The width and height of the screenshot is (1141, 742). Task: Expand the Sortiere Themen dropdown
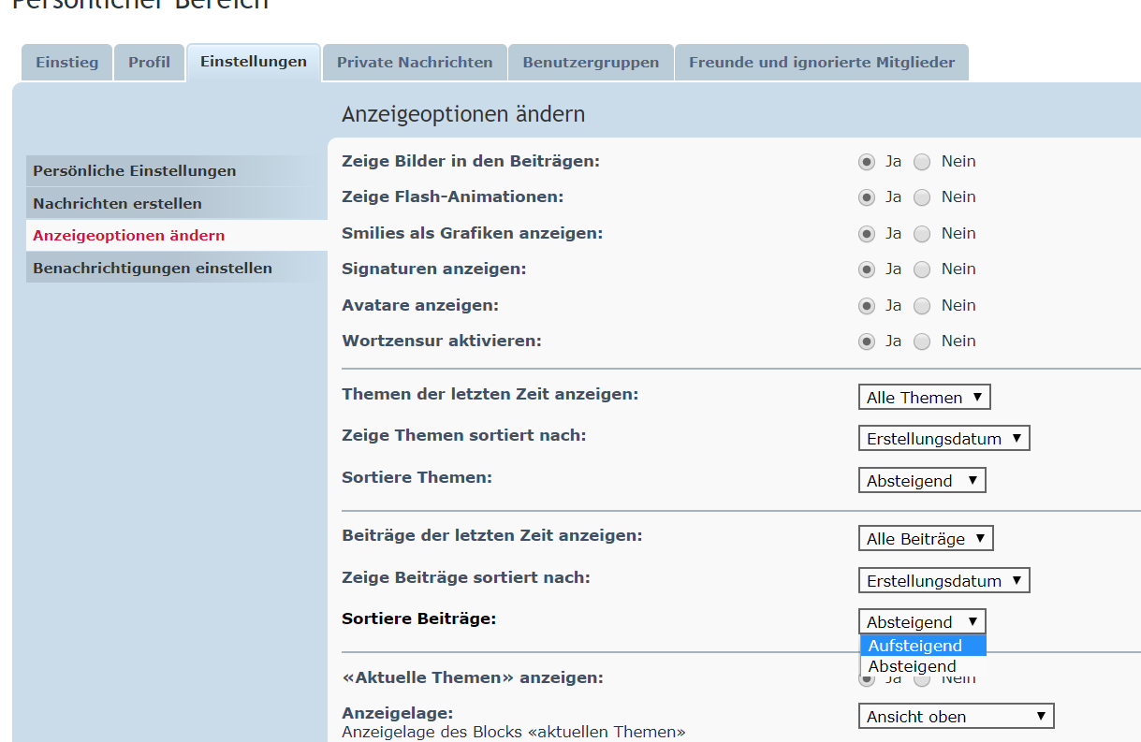(x=921, y=481)
